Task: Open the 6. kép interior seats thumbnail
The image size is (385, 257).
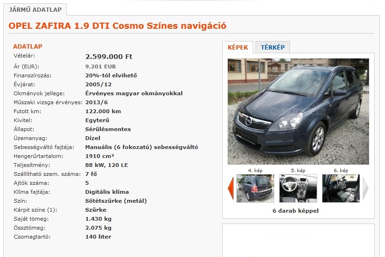Action: tap(341, 188)
